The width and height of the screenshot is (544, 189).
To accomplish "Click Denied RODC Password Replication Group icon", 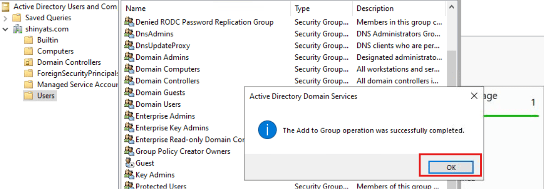I will point(129,22).
